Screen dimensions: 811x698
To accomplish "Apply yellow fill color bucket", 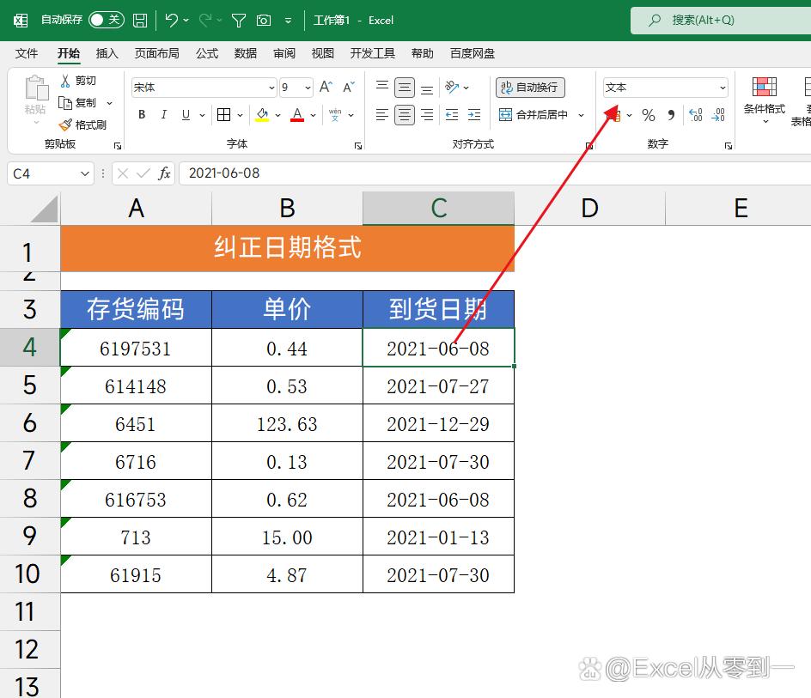I will pos(262,115).
